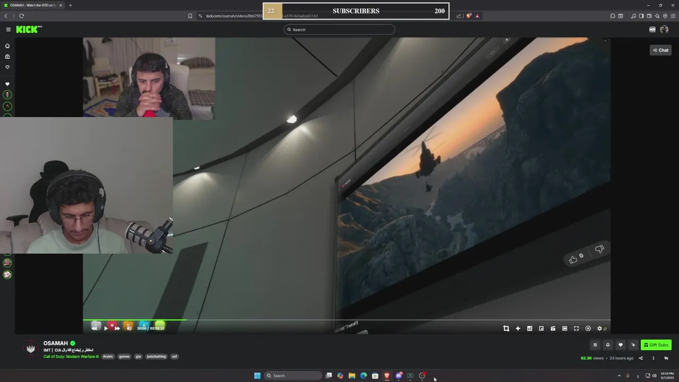Open the Windows Start menu
This screenshot has height=382, width=679.
[257, 376]
